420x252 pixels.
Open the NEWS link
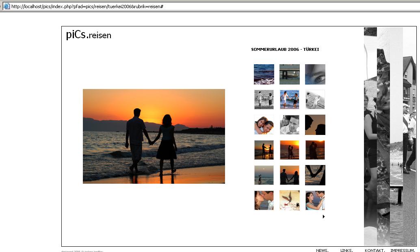pos(322,250)
